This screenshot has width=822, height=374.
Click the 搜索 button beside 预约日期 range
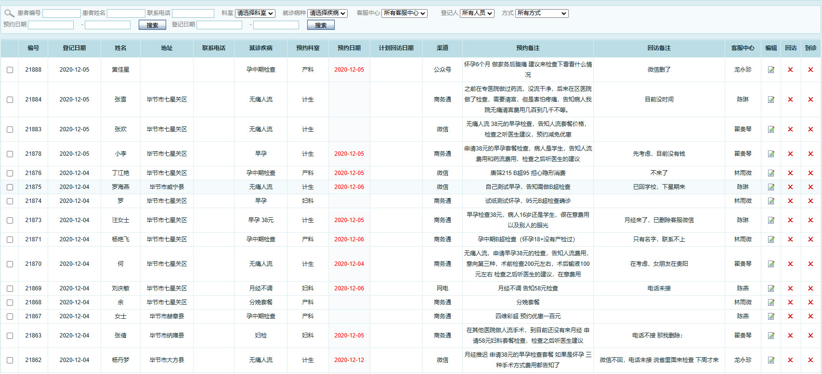coord(152,25)
